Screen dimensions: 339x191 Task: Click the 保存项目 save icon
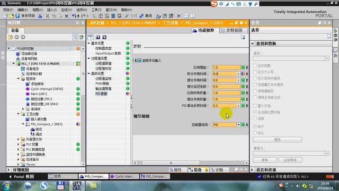pos(17,16)
